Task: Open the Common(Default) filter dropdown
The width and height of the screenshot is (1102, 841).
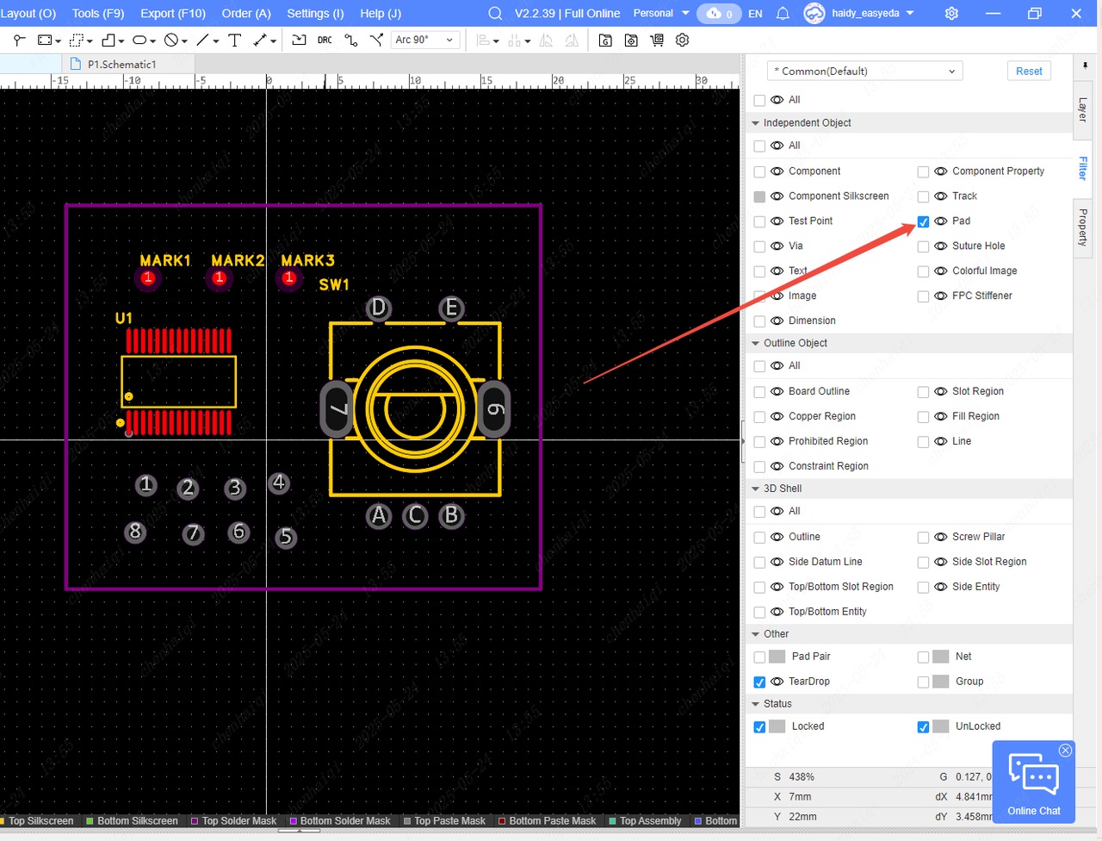Action: (864, 72)
